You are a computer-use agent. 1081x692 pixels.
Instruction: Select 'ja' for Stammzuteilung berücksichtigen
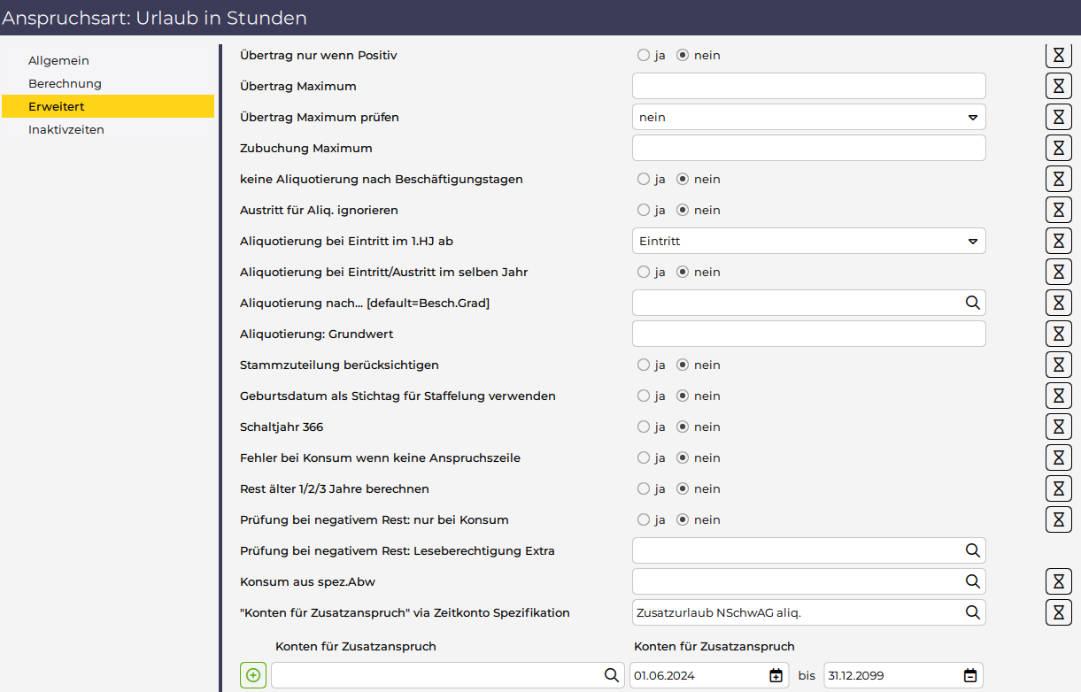[644, 365]
